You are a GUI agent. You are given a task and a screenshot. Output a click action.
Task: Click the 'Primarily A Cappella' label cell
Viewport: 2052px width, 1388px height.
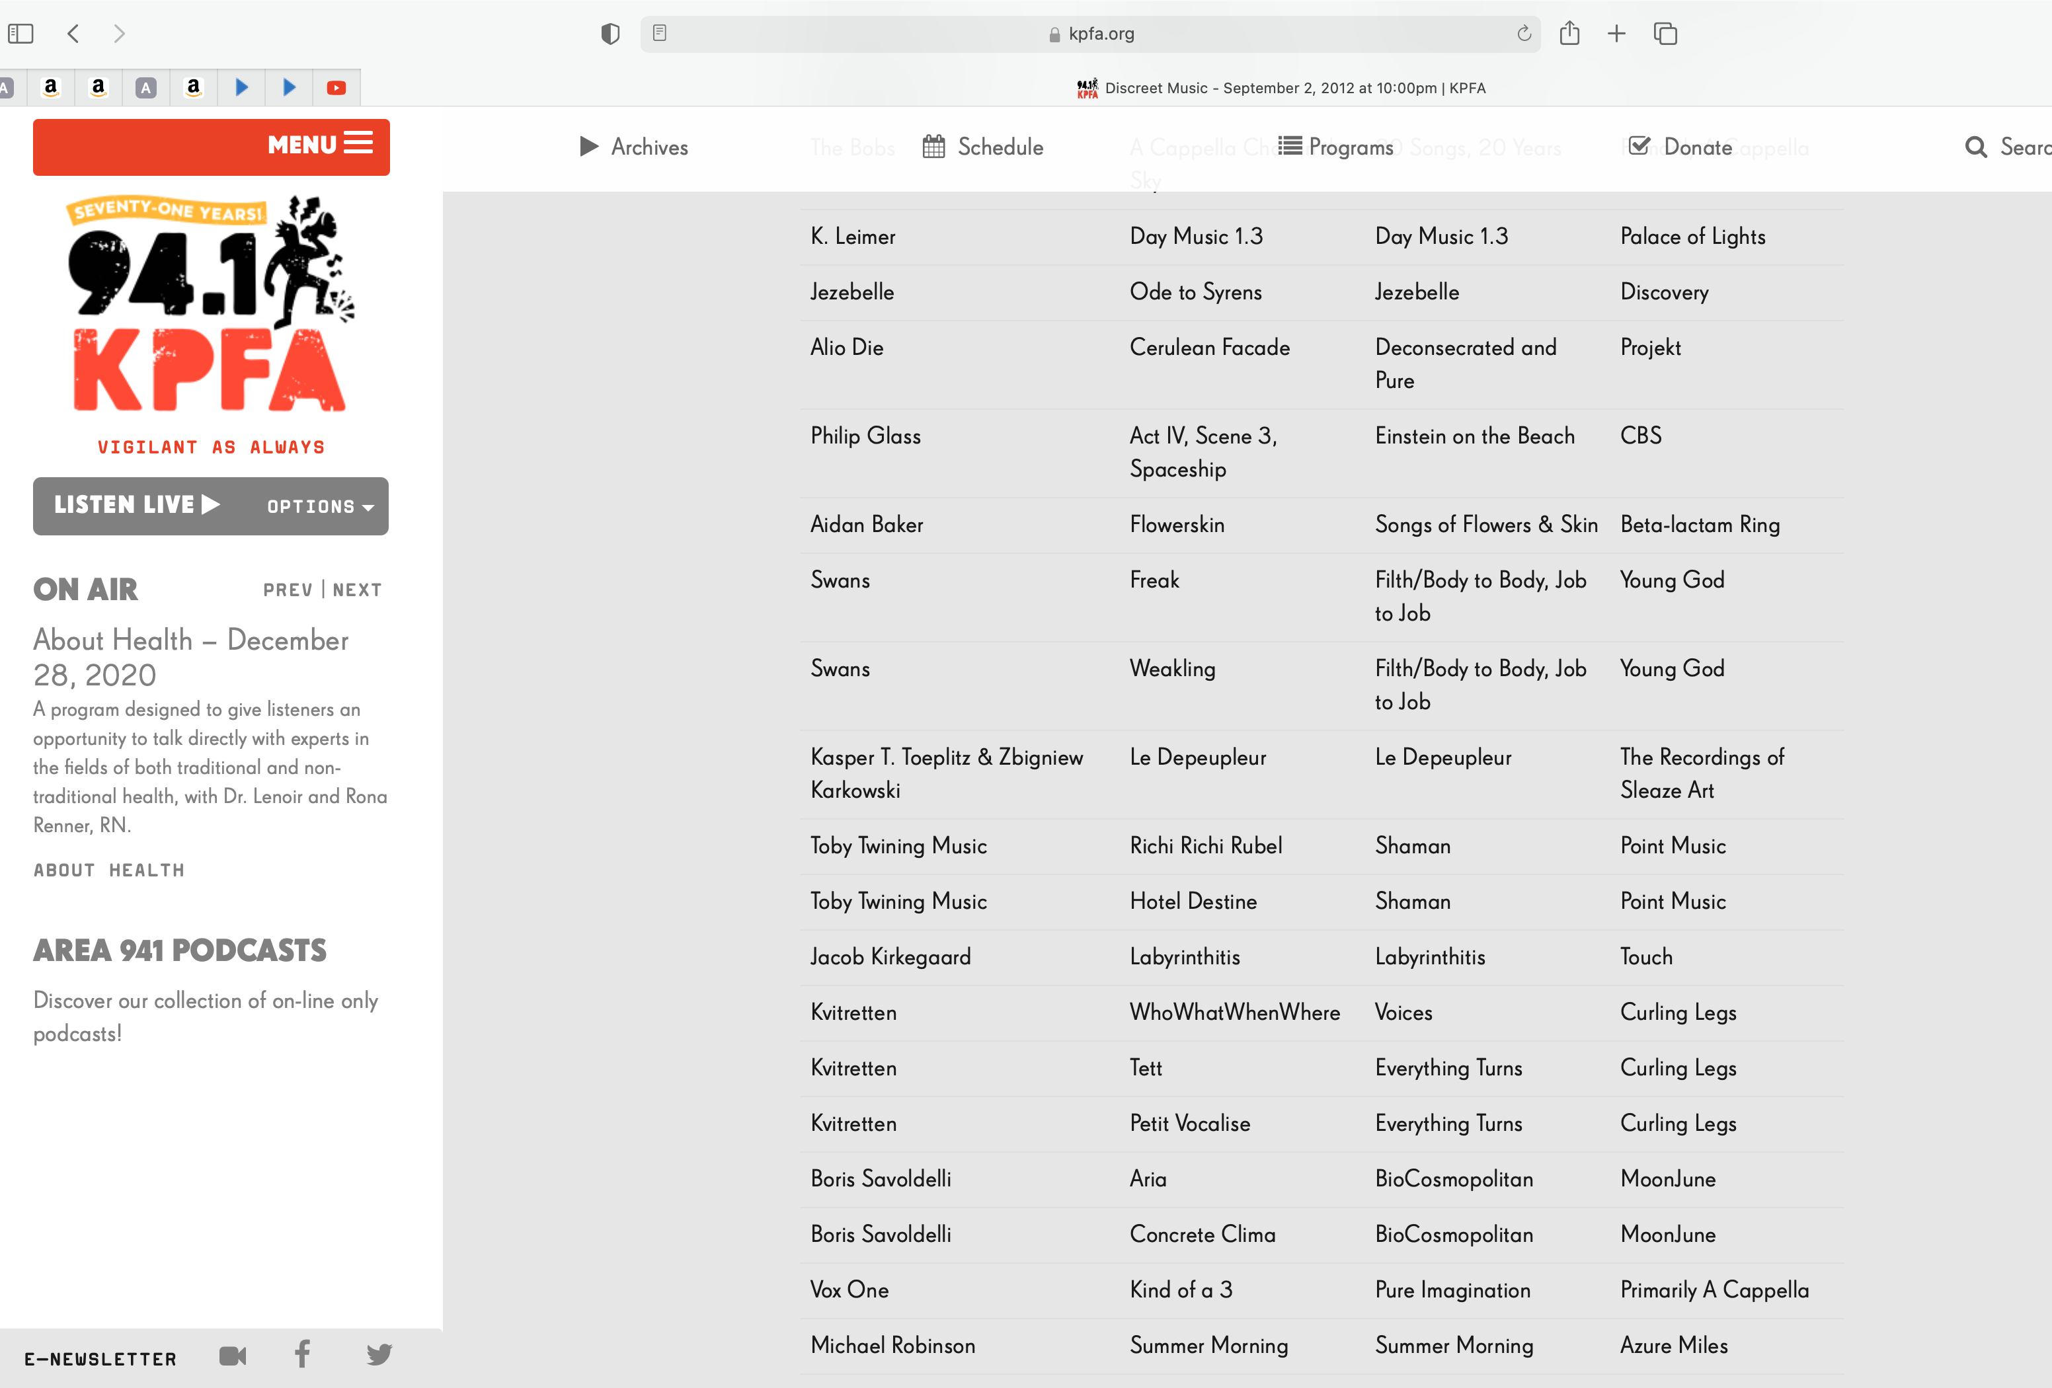[1714, 1290]
